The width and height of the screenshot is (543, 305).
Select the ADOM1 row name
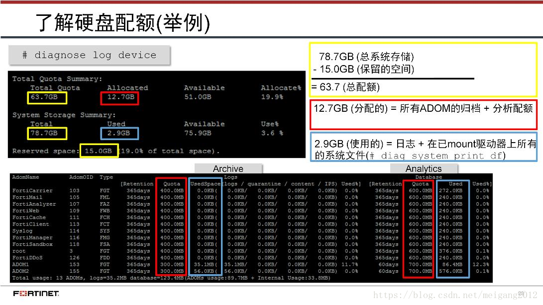coord(20,265)
